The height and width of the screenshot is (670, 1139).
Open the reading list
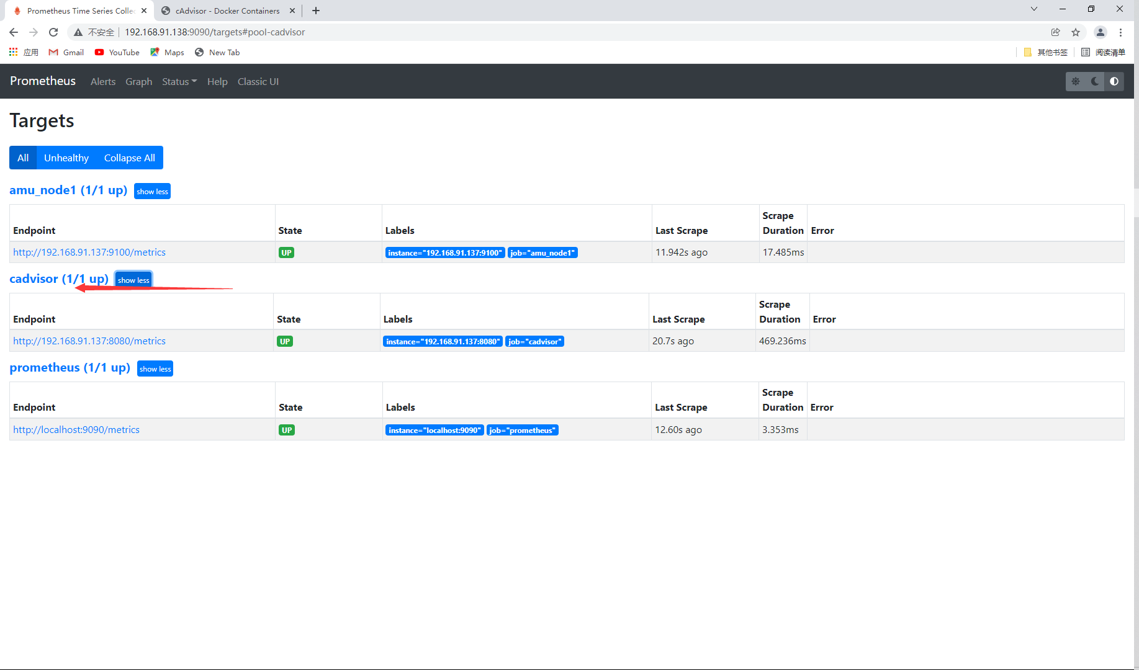coord(1103,52)
